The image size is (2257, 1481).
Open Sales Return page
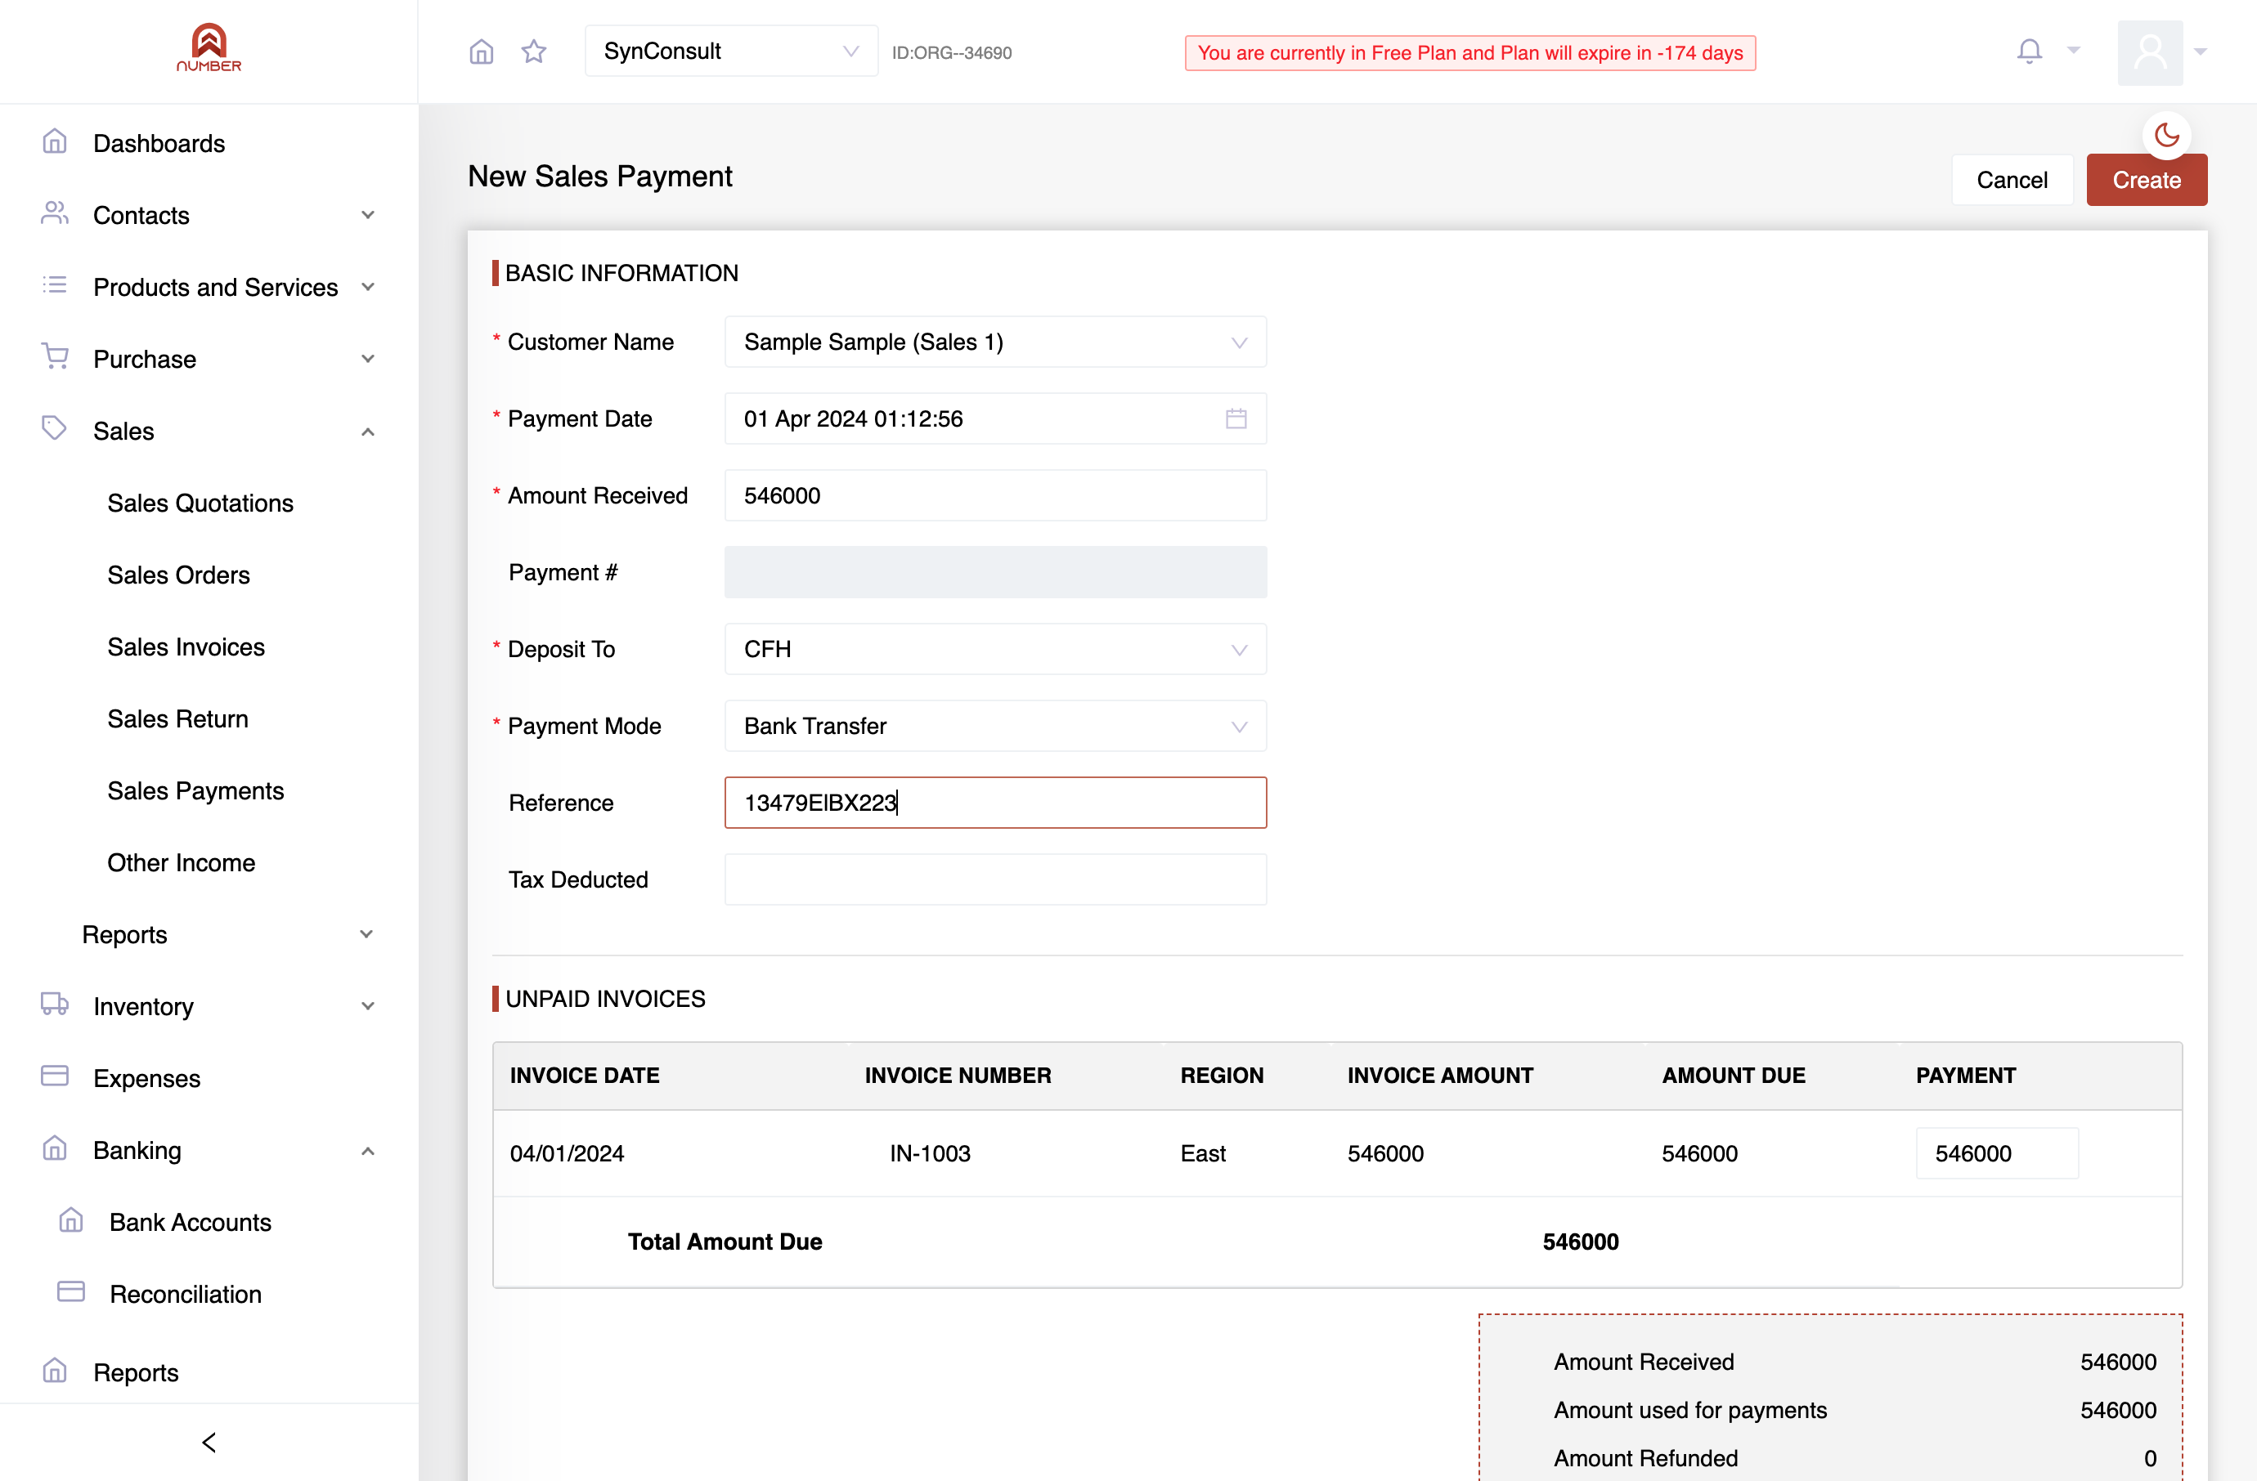(x=177, y=719)
